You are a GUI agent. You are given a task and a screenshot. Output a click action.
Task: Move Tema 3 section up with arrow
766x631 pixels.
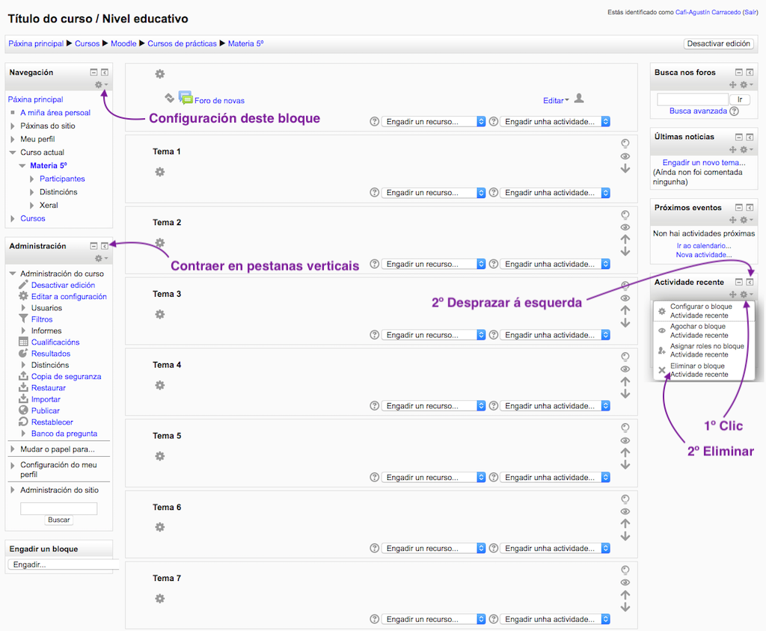(625, 310)
